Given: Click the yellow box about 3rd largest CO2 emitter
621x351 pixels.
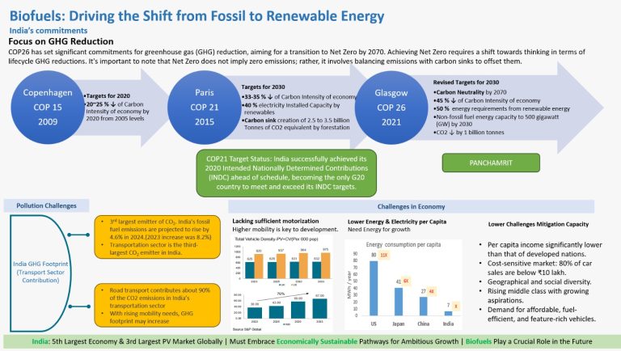Looking at the screenshot, I should click(x=157, y=237).
